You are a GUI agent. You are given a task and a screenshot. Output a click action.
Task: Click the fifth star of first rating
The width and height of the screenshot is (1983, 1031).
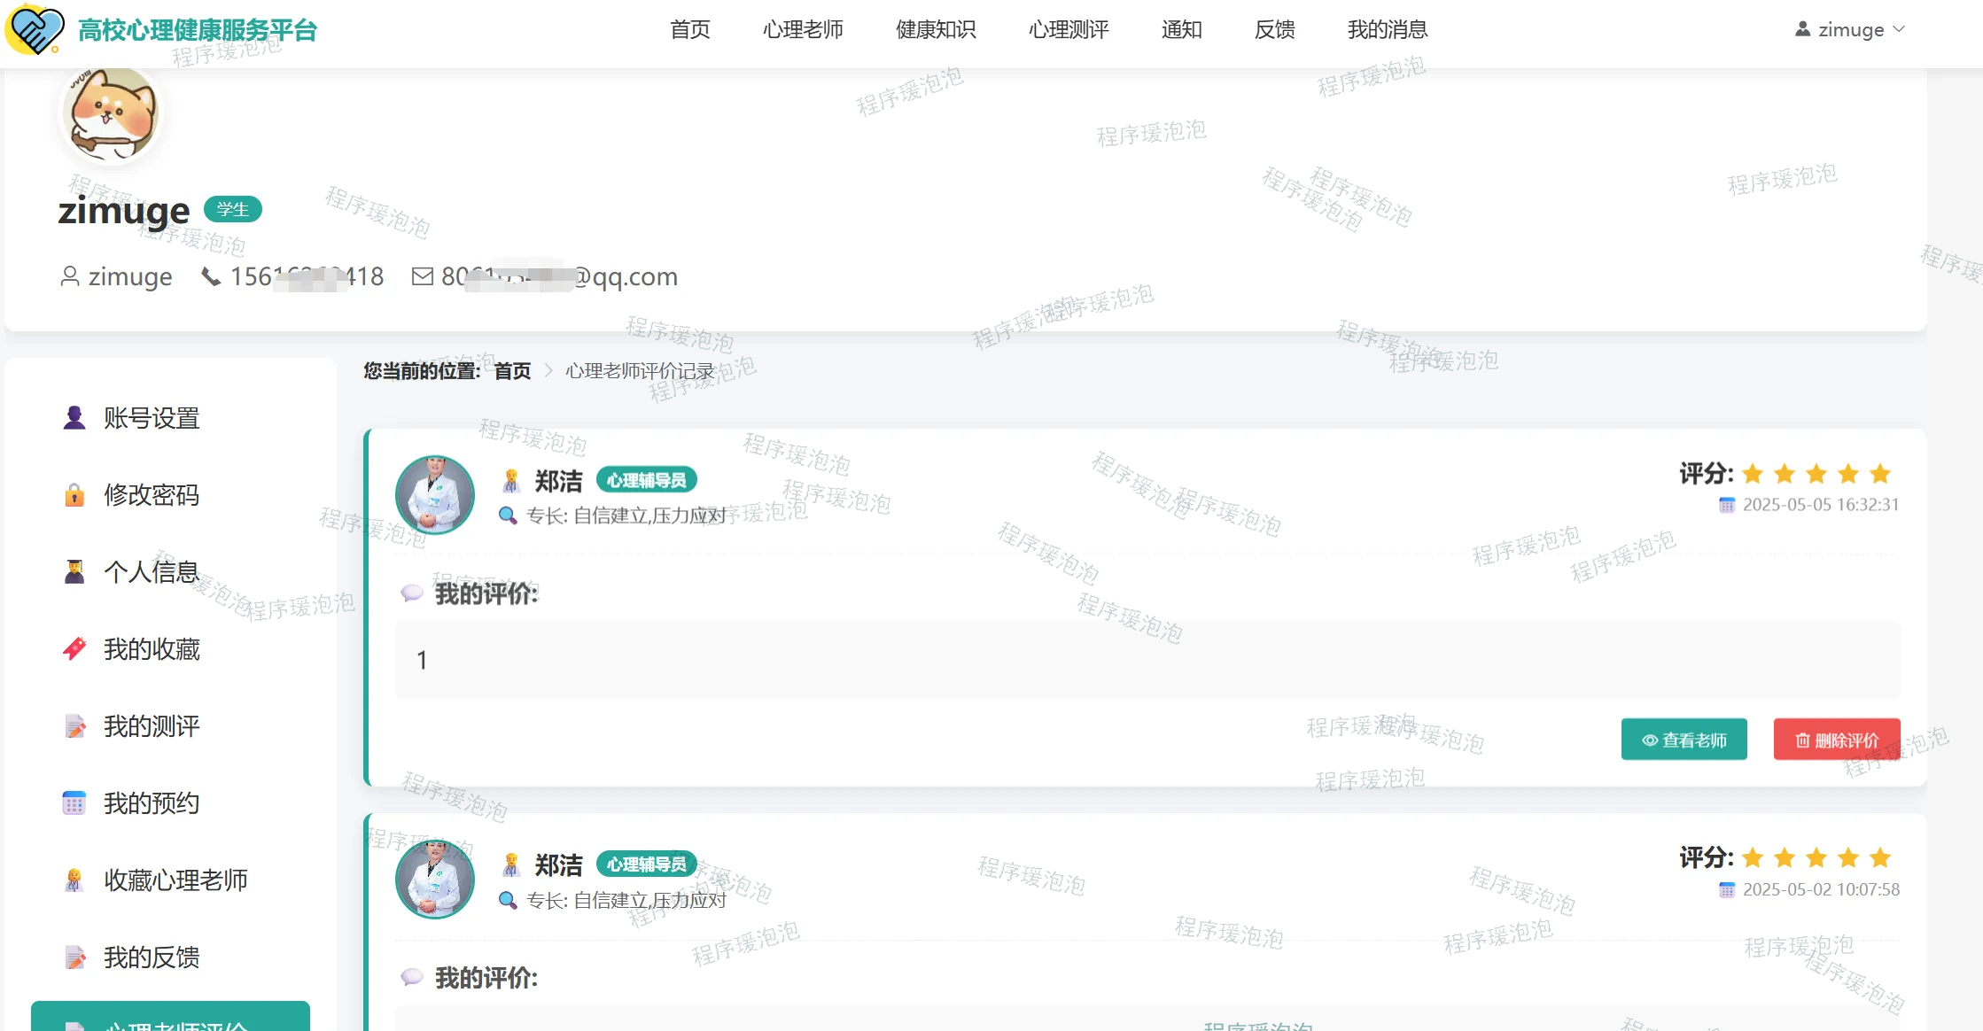pyautogui.click(x=1880, y=474)
